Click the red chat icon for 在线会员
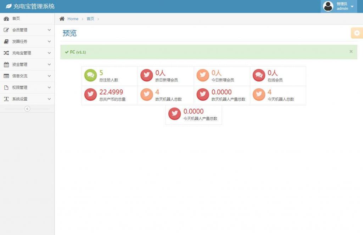363x235 pixels. tap(259, 75)
